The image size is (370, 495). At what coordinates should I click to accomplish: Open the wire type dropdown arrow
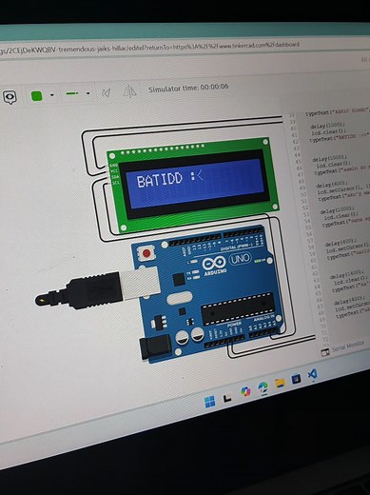88,93
